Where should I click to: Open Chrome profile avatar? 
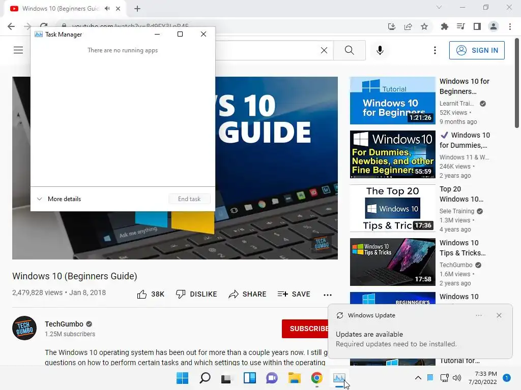click(x=494, y=26)
